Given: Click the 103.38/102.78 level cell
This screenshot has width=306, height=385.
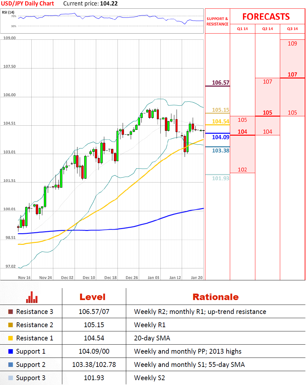Looking at the screenshot, I should click(x=94, y=365).
